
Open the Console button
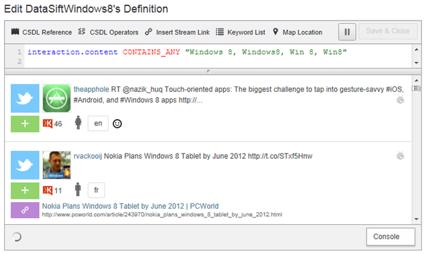[391, 237]
